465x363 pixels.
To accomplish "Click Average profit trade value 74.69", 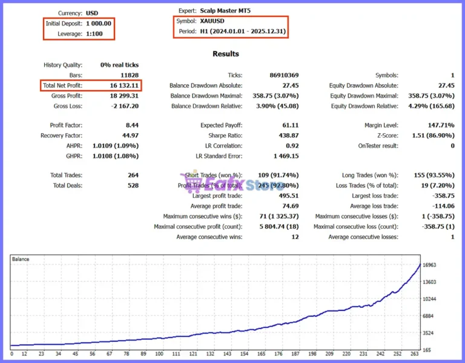I will coord(291,206).
